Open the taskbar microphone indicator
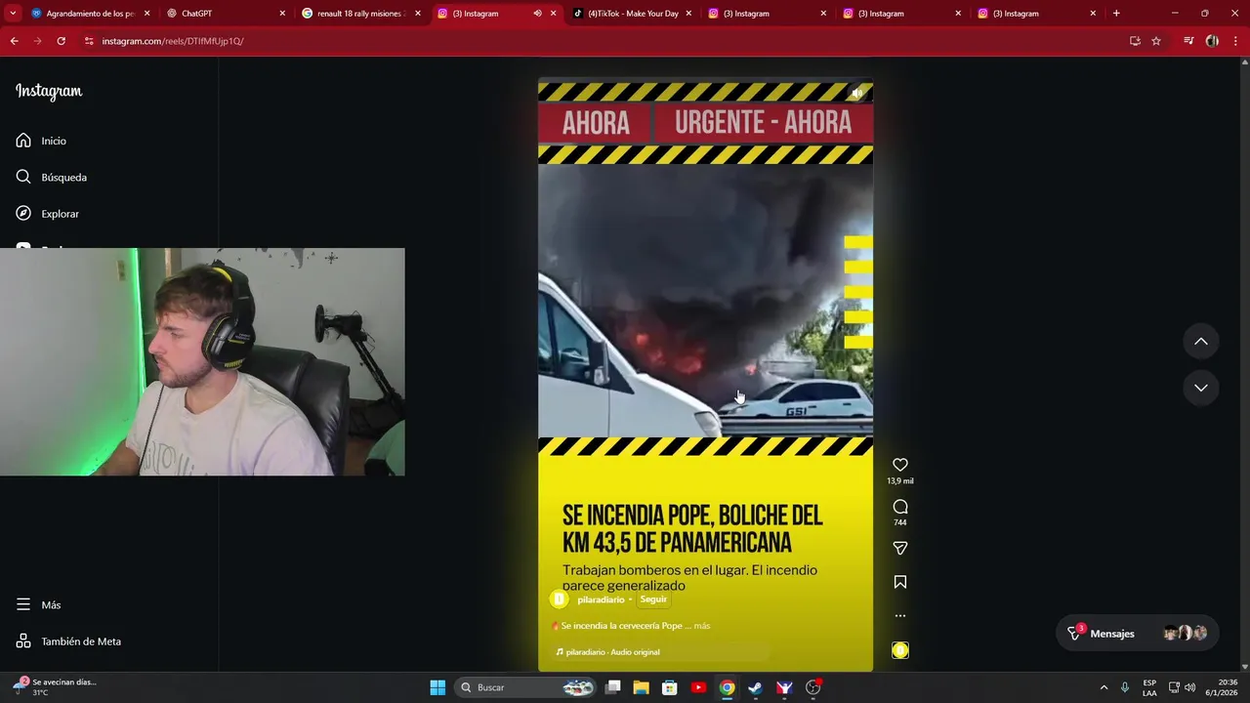Image resolution: width=1250 pixels, height=703 pixels. pos(1125,687)
